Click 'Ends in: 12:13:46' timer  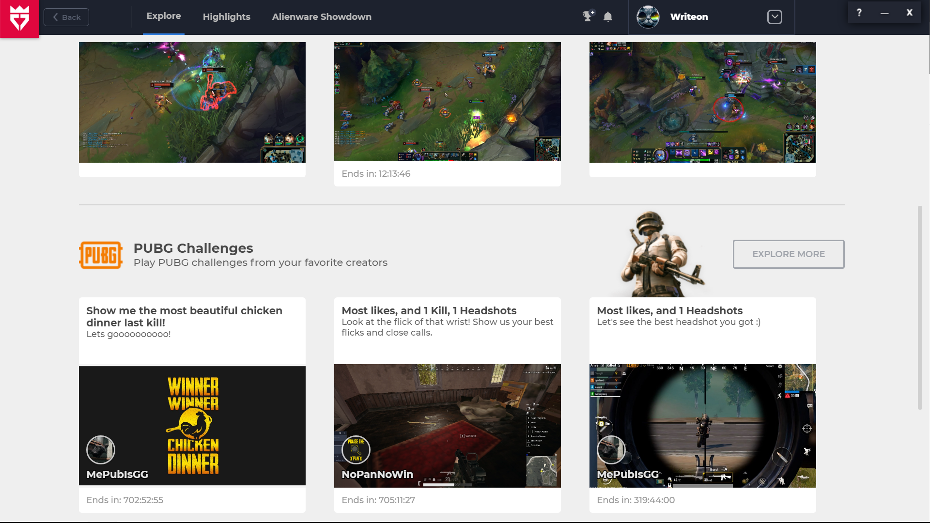pyautogui.click(x=376, y=174)
